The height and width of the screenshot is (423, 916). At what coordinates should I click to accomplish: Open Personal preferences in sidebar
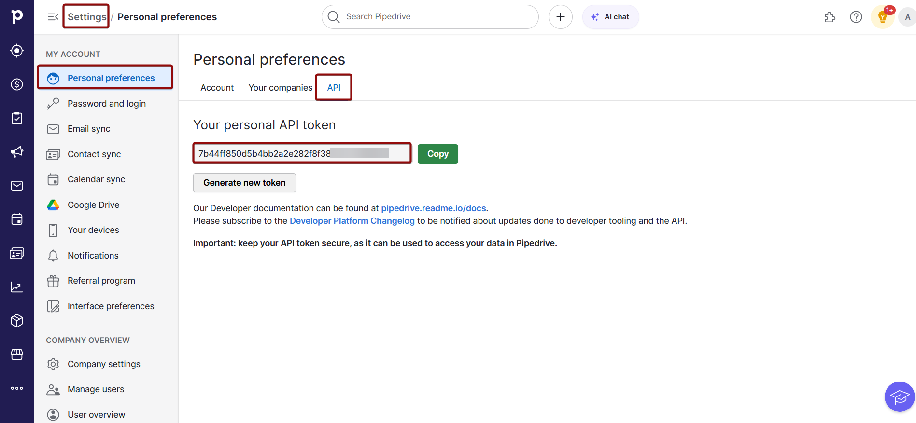[x=105, y=78]
